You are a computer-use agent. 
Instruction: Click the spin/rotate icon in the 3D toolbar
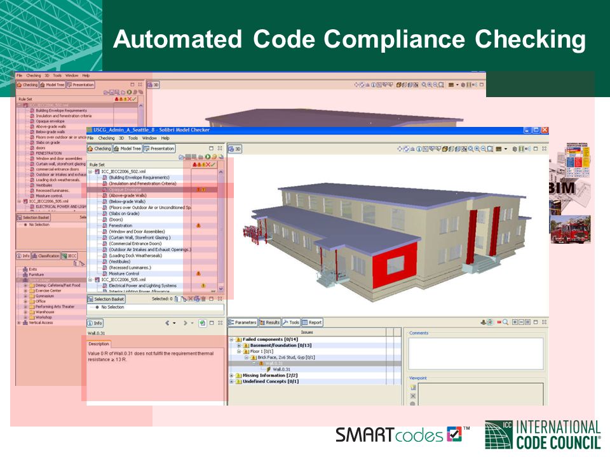(x=406, y=149)
